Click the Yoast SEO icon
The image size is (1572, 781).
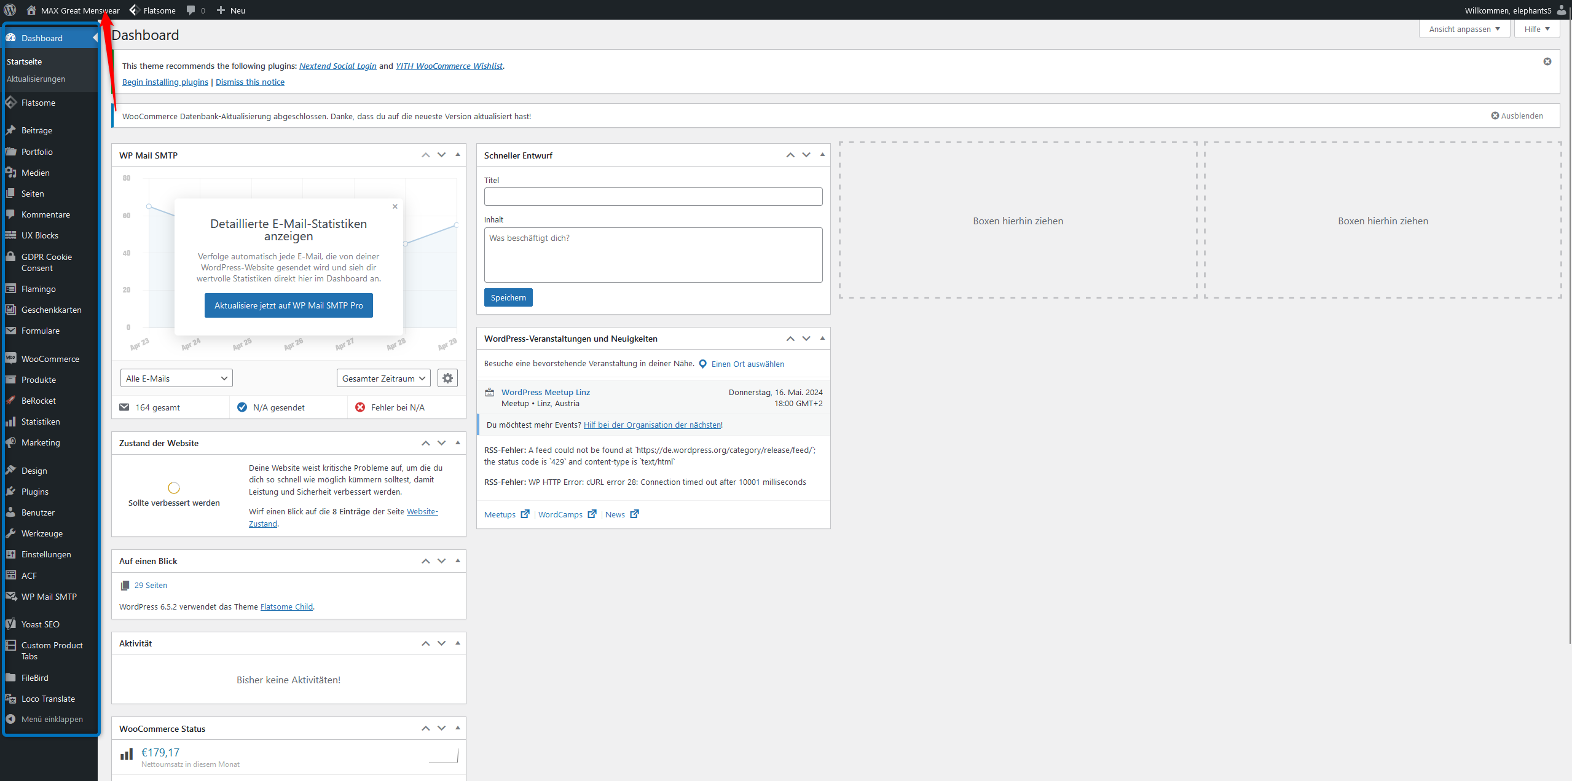10,624
